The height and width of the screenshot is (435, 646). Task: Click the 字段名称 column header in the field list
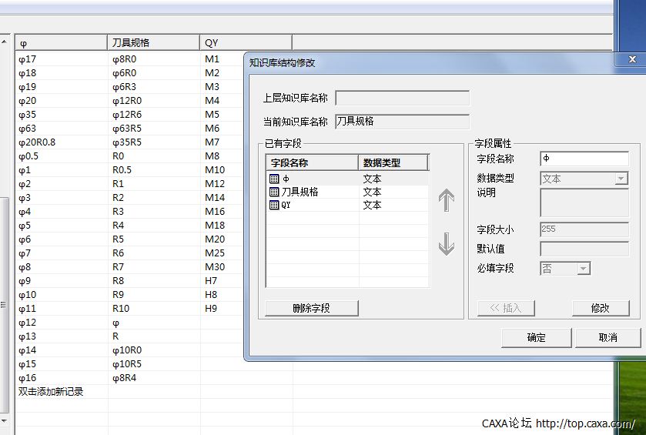point(312,162)
